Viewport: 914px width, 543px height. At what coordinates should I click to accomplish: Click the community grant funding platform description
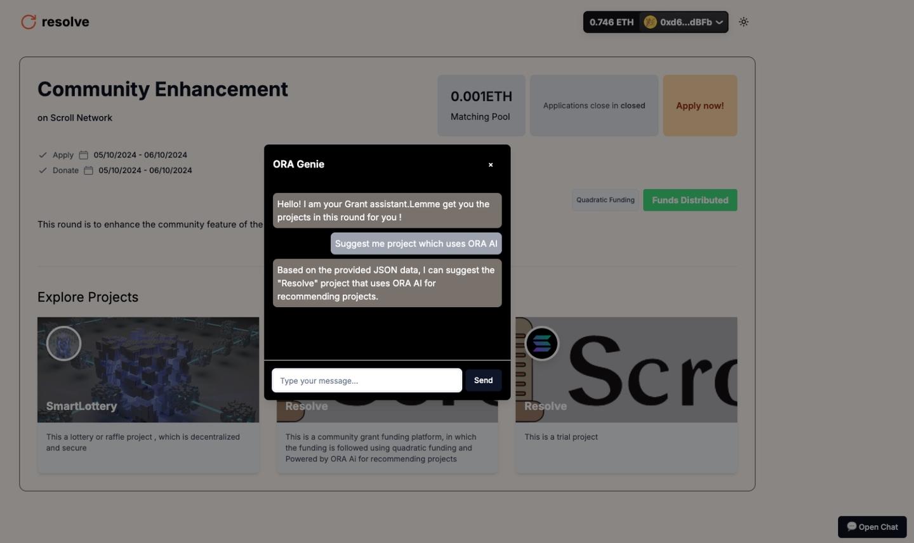pyautogui.click(x=381, y=448)
